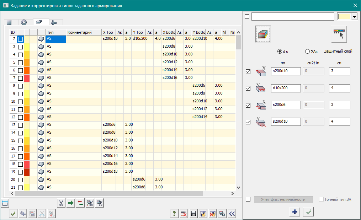The image size is (361, 220).
Task: Tick the checkbox in table row ID 5
Action: point(21,62)
